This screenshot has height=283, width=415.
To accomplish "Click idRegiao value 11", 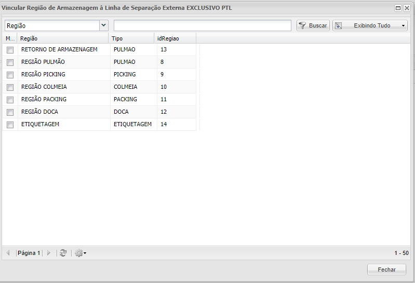I will [177, 99].
